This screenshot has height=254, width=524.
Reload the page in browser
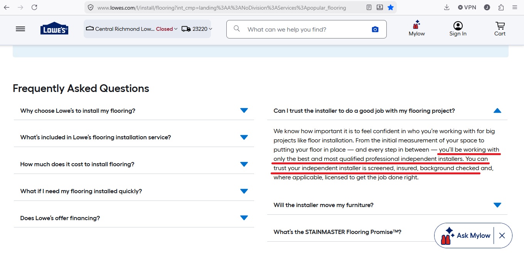pos(34,7)
